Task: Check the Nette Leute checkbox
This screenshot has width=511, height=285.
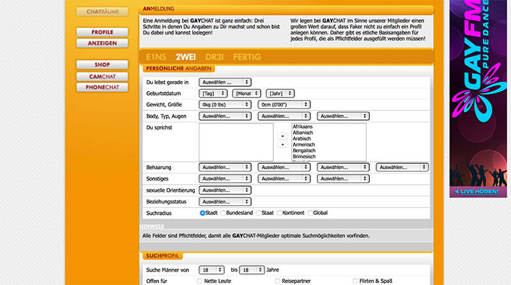Action: click(200, 281)
